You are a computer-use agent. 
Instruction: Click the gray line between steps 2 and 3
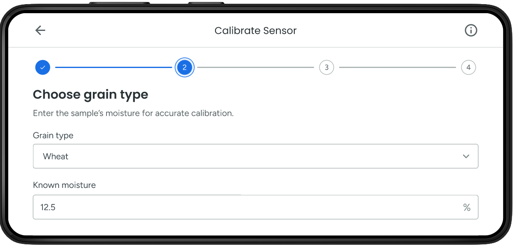255,67
